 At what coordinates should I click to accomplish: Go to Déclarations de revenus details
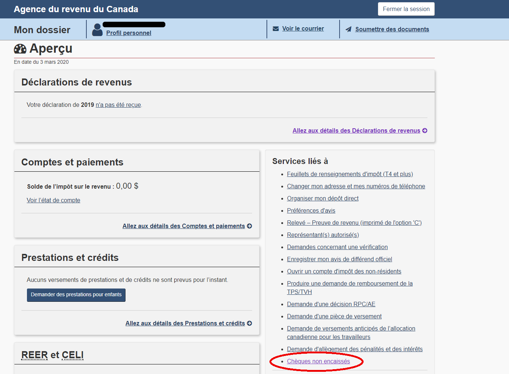(x=356, y=131)
